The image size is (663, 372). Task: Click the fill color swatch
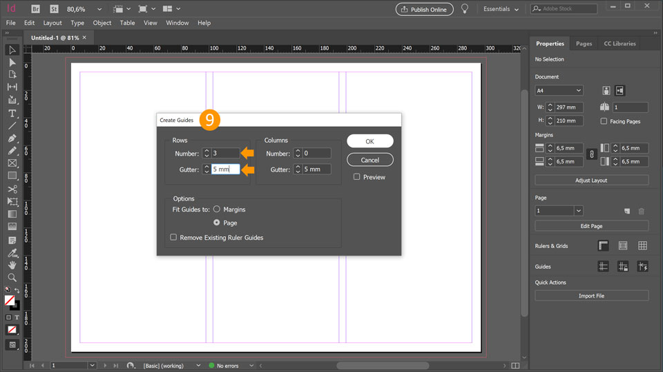[x=9, y=300]
